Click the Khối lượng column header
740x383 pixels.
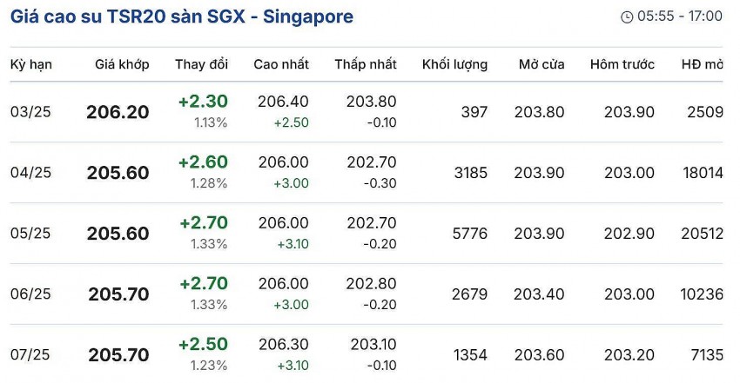454,65
